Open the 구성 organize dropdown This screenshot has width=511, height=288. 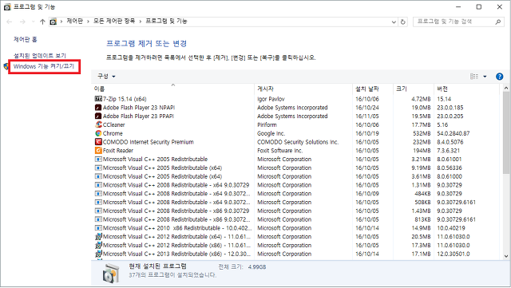(106, 77)
